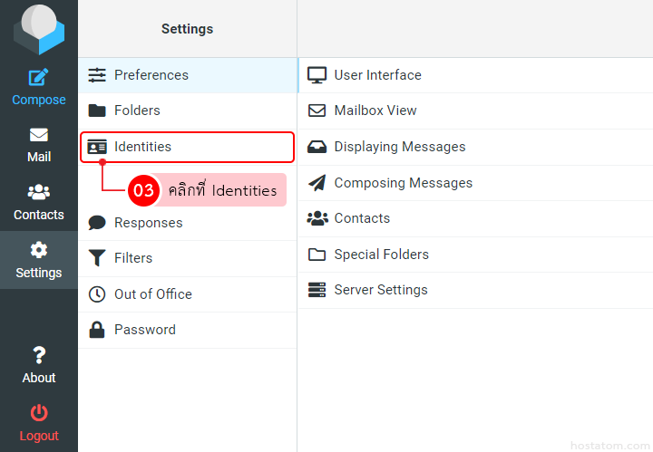Select Composing Messages preferences
653x452 pixels.
tap(403, 183)
